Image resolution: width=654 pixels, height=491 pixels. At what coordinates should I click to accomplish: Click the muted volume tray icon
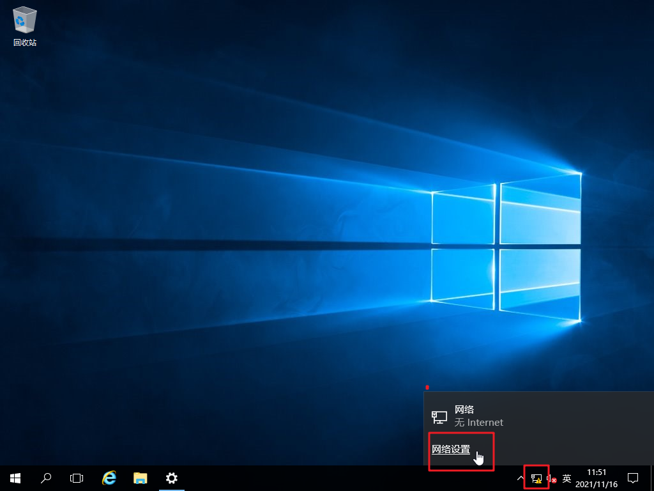coord(552,478)
